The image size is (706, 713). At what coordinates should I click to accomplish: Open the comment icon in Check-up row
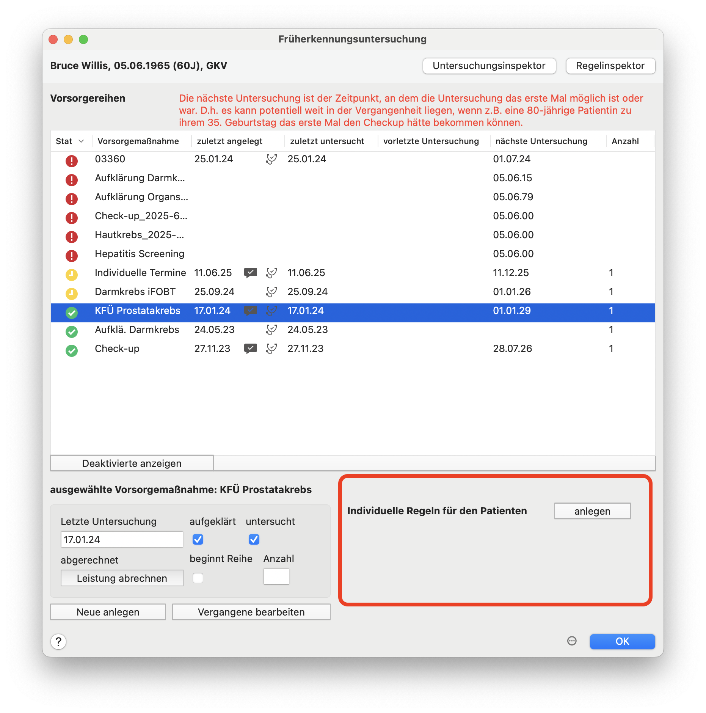[250, 349]
